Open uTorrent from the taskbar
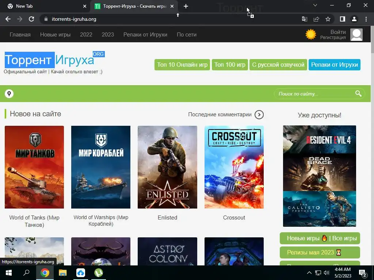374x280 pixels. point(99,273)
